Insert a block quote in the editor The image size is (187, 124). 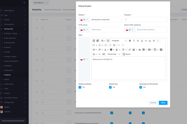click(x=139, y=50)
